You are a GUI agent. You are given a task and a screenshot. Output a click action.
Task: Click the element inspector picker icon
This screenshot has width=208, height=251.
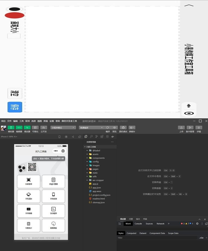coord(120,224)
